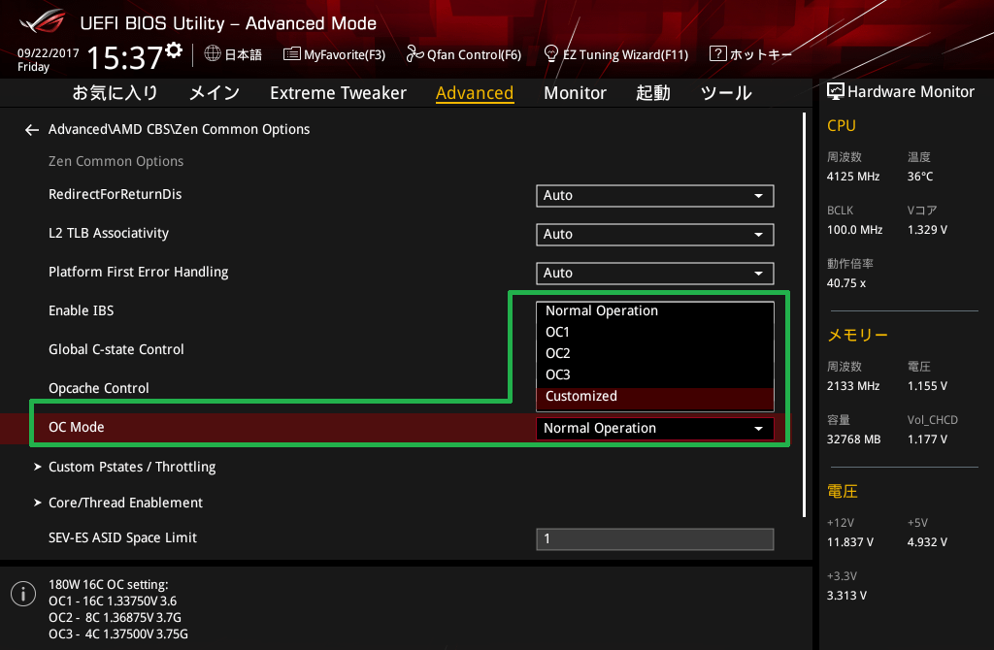Click the Hardware Monitor screen icon
The image size is (994, 650).
(836, 92)
